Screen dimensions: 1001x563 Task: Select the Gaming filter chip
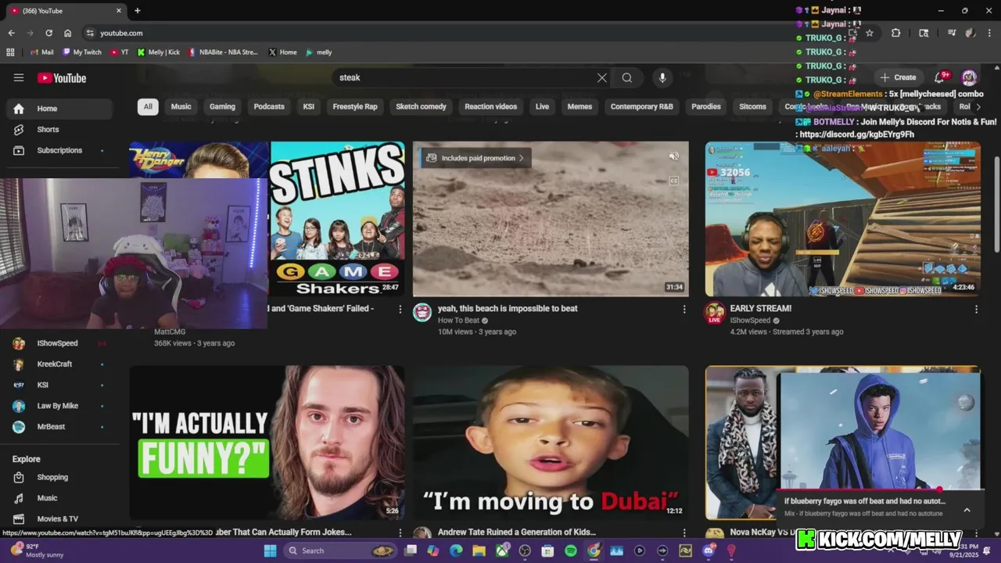pos(222,106)
